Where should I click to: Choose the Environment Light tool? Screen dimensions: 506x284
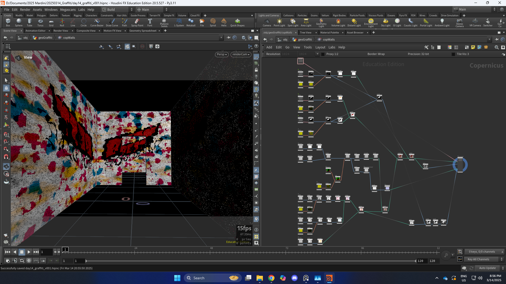pyautogui.click(x=371, y=23)
